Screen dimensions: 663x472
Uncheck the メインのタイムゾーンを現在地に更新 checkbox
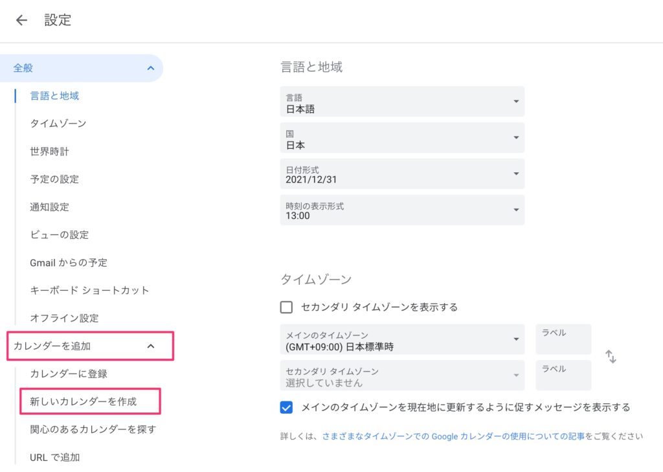[x=287, y=407]
